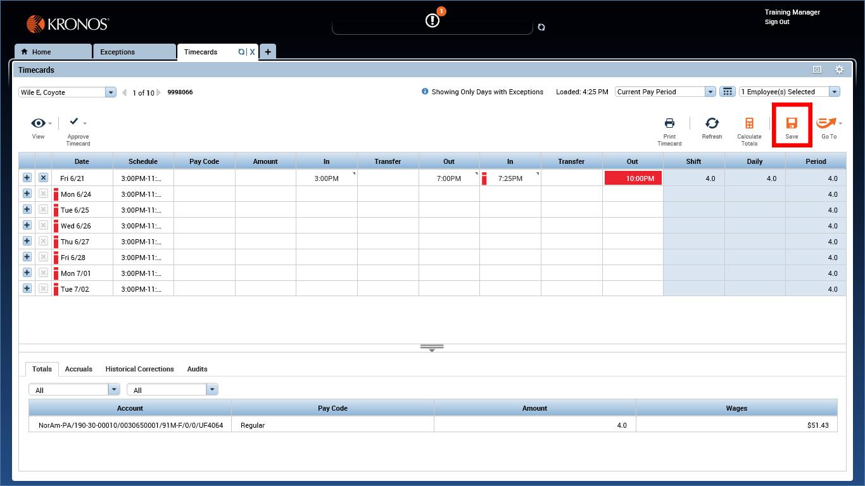Click the Sign Out link
This screenshot has width=865, height=486.
pos(776,22)
